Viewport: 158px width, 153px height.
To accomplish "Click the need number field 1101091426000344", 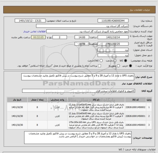I will pos(113,21).
